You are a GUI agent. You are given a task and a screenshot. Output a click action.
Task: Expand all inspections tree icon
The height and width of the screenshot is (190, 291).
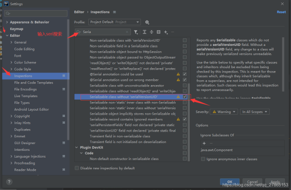coord(145,32)
